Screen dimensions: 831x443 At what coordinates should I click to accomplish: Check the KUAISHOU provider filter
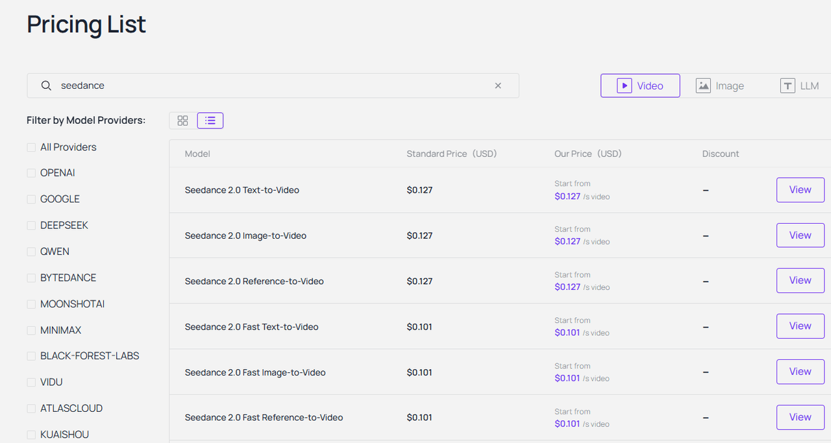31,435
